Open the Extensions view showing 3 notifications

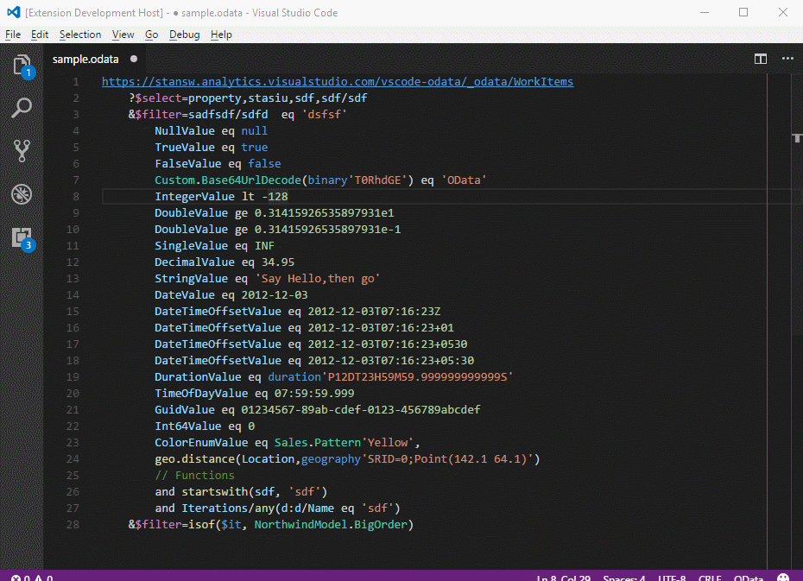click(x=22, y=237)
